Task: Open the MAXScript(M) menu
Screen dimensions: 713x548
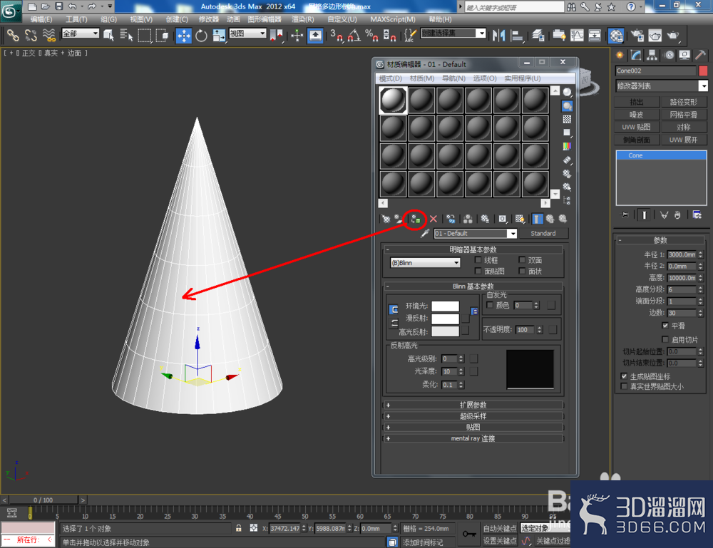Action: 393,19
